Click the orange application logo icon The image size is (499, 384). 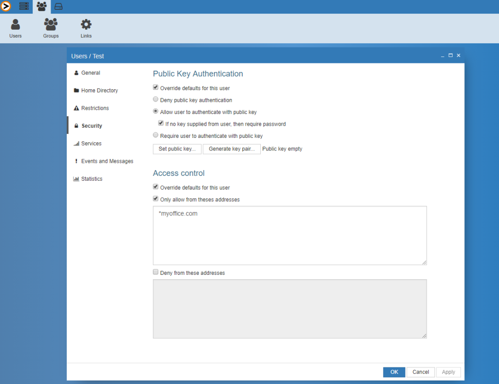pyautogui.click(x=6, y=6)
